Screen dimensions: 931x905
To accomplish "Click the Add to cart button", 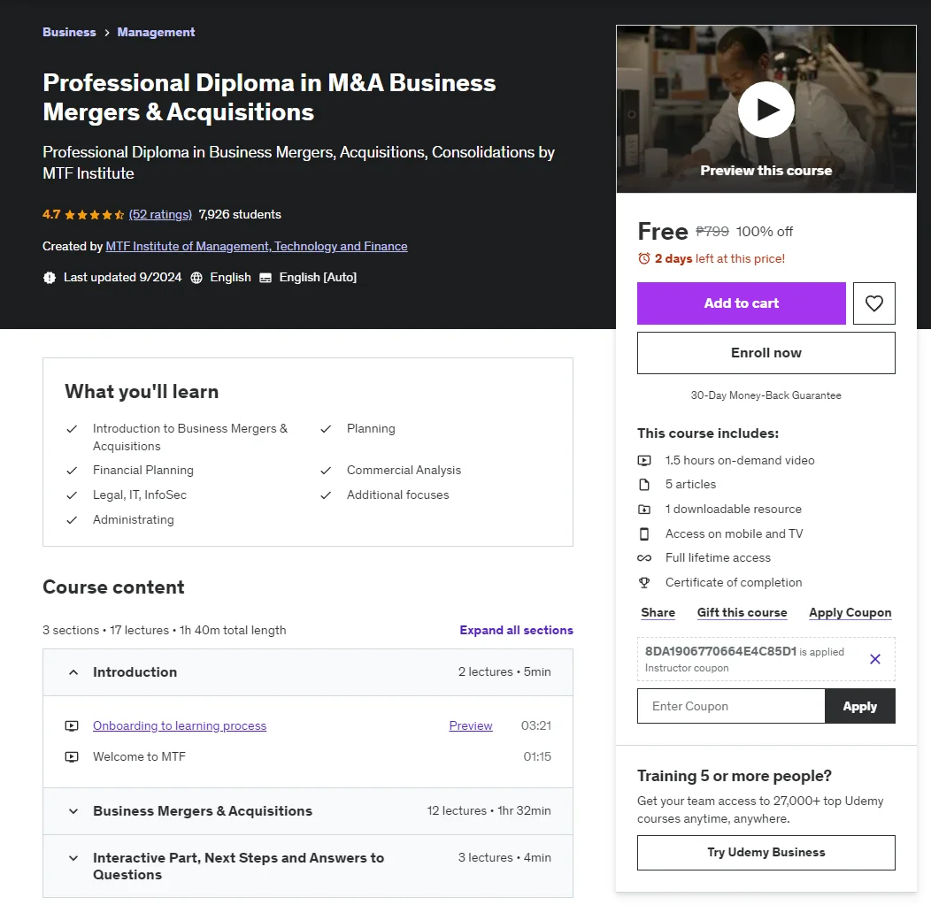I will (741, 303).
